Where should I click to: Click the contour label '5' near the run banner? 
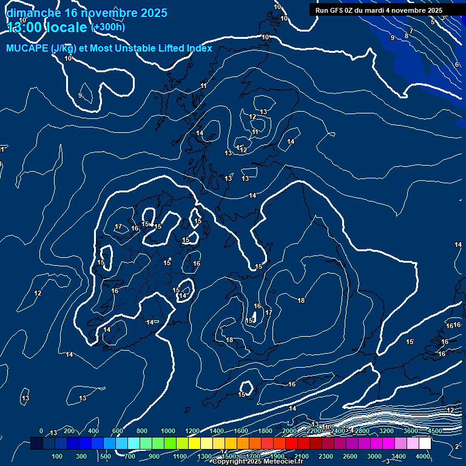pyautogui.click(x=433, y=22)
